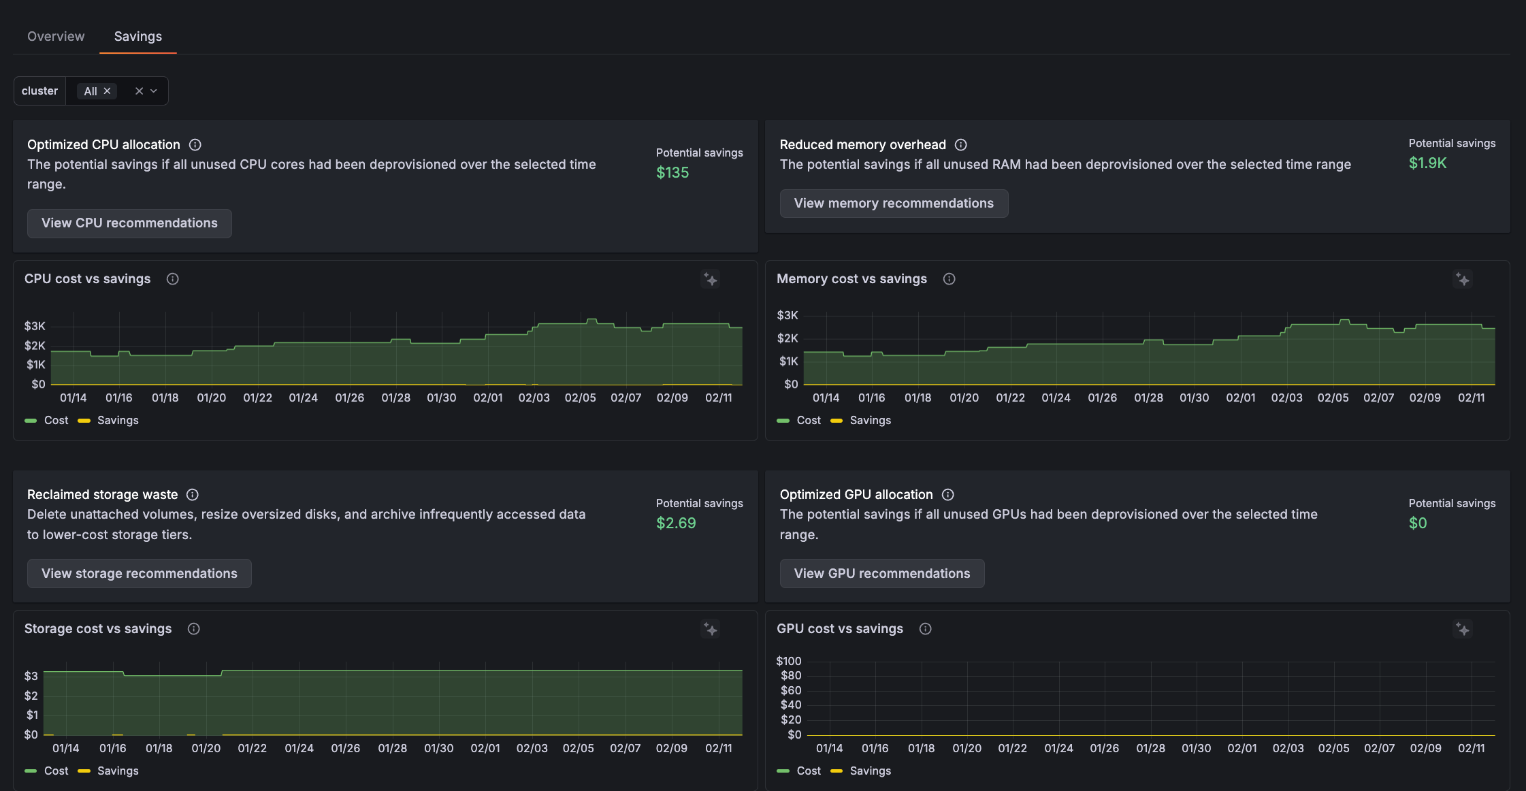
Task: Remove the All value from cluster filter
Action: 107,91
